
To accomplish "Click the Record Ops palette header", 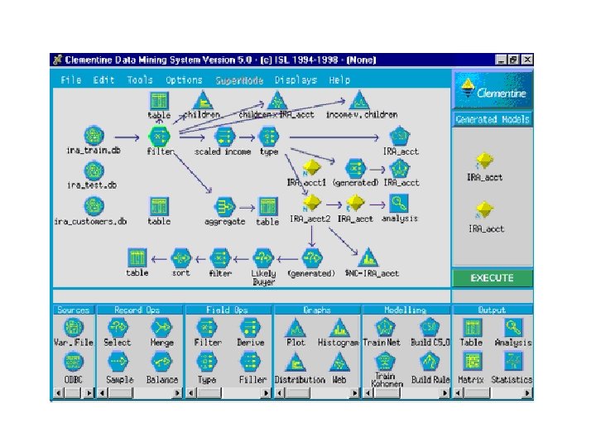I will [140, 310].
